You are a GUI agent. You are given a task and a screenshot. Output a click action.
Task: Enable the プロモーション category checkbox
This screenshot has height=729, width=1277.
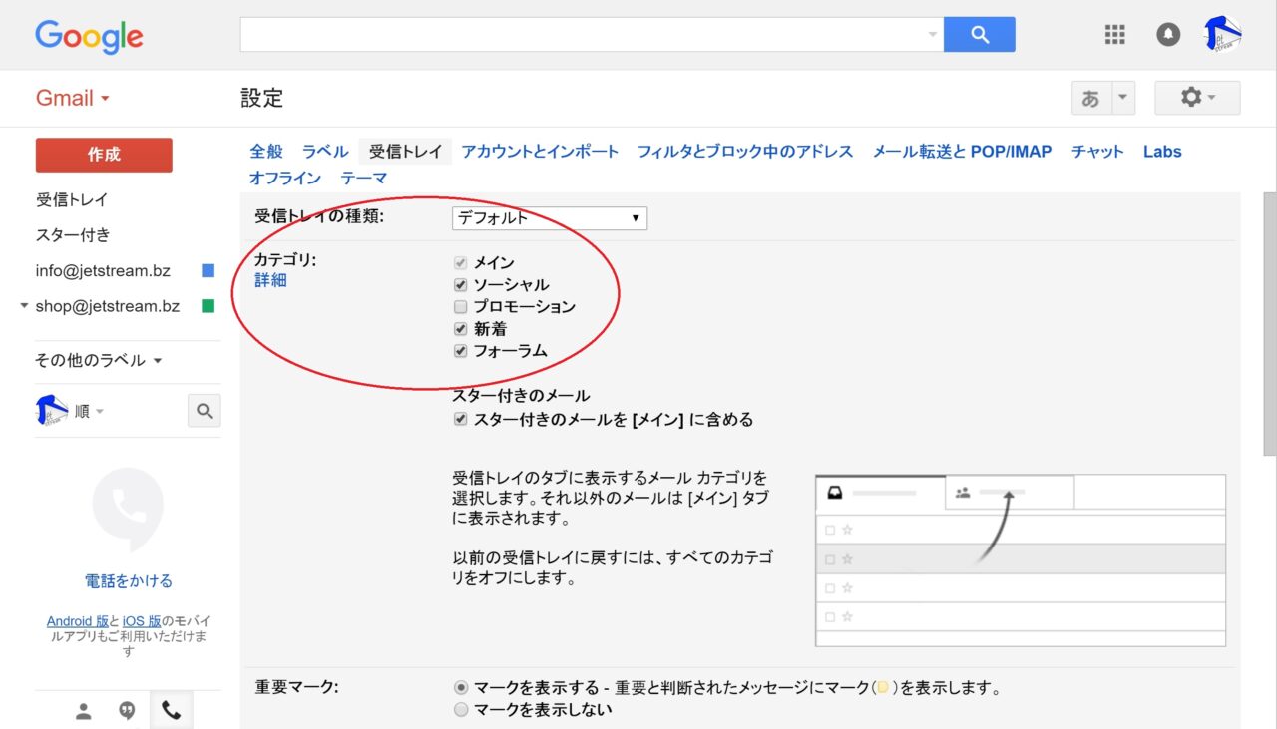460,307
